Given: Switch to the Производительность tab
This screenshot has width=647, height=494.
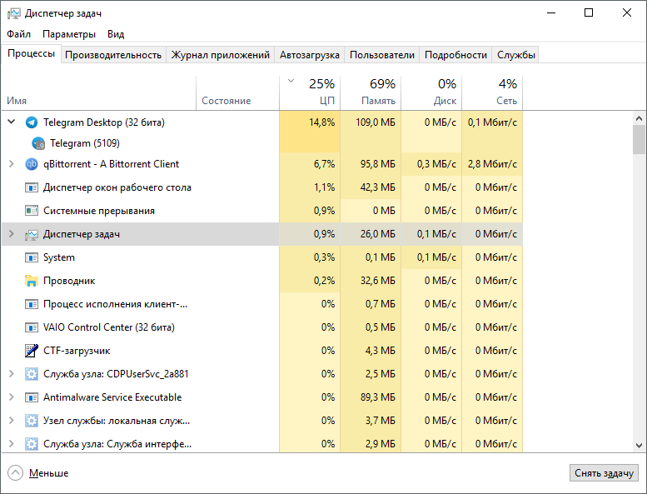Looking at the screenshot, I should tap(113, 55).
